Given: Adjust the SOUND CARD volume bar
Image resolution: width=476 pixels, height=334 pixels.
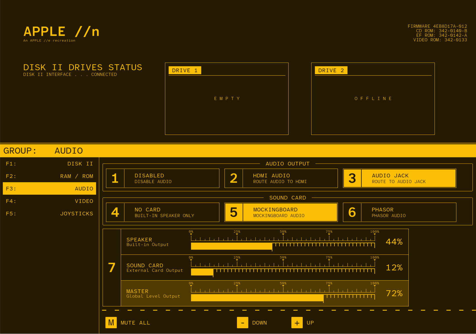Looking at the screenshot, I should [283, 272].
